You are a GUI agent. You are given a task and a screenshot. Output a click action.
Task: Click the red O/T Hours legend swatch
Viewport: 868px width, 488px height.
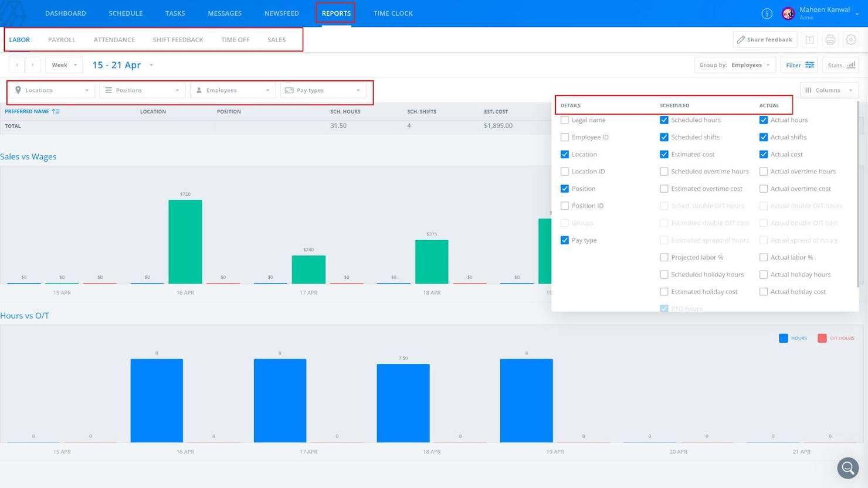(x=822, y=338)
